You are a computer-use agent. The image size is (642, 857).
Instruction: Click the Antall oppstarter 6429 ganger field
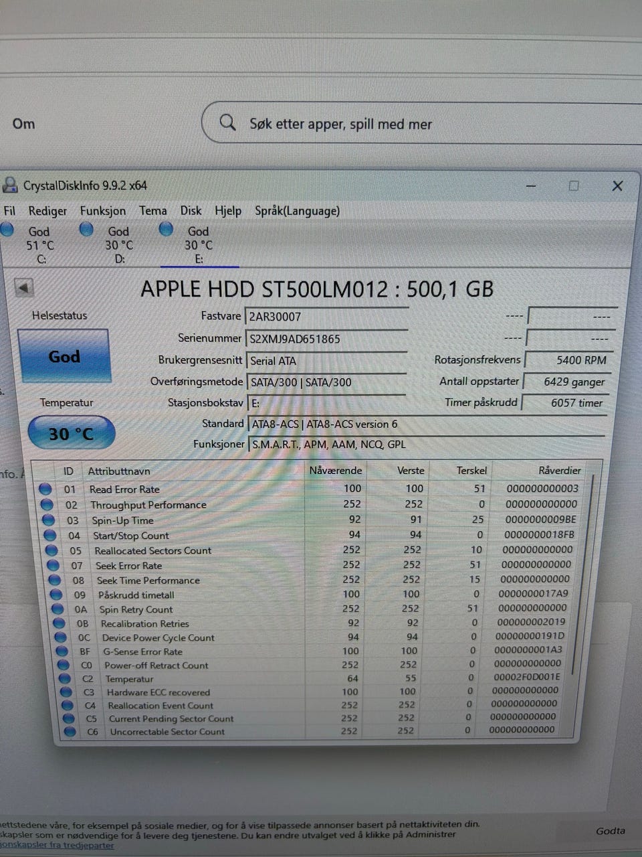[x=566, y=381]
